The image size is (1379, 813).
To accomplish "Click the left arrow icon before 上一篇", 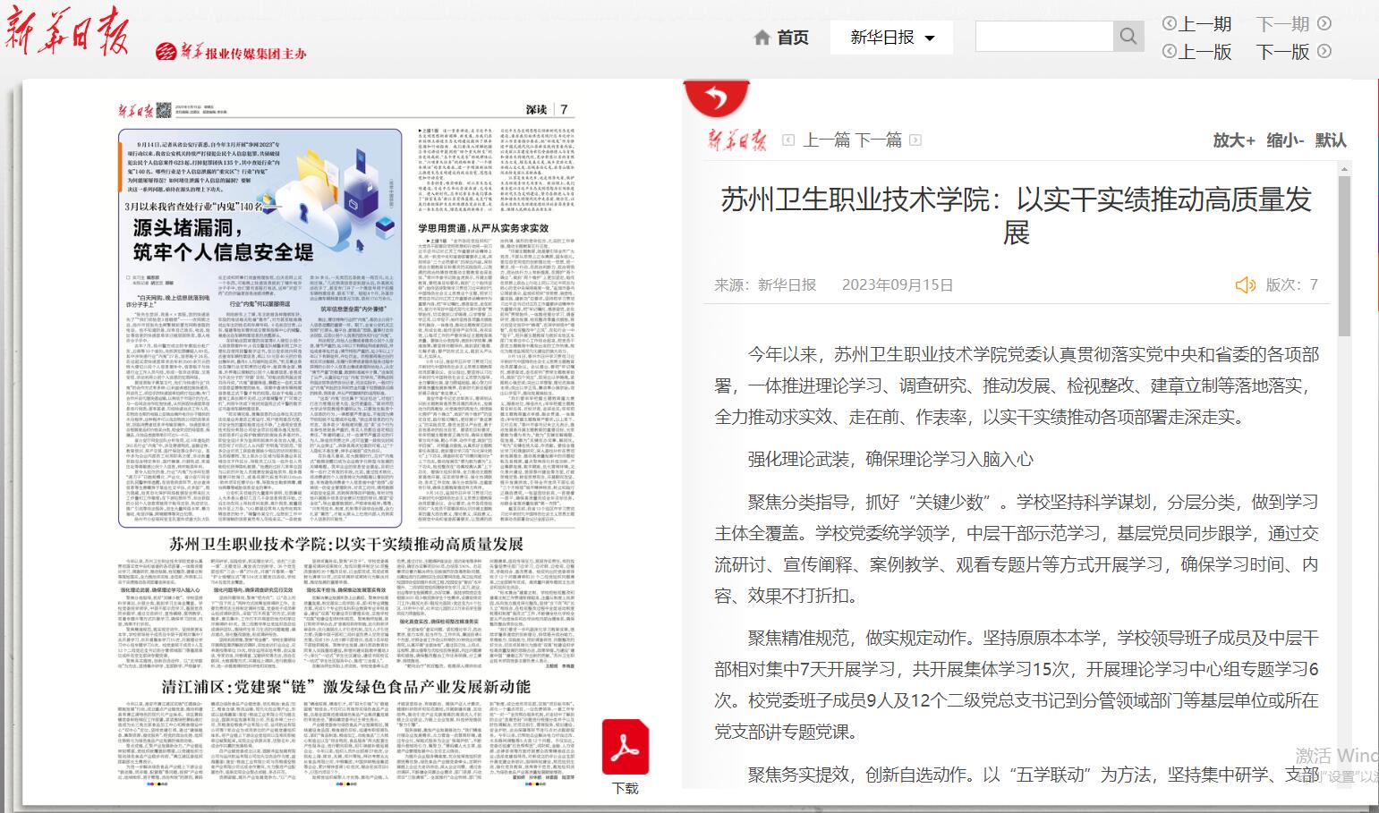I will (x=788, y=140).
